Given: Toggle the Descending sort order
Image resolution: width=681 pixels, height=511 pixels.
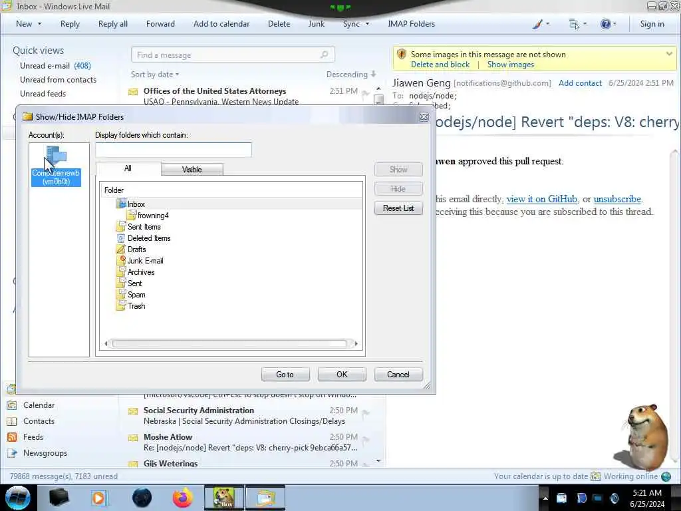Looking at the screenshot, I should (x=351, y=75).
